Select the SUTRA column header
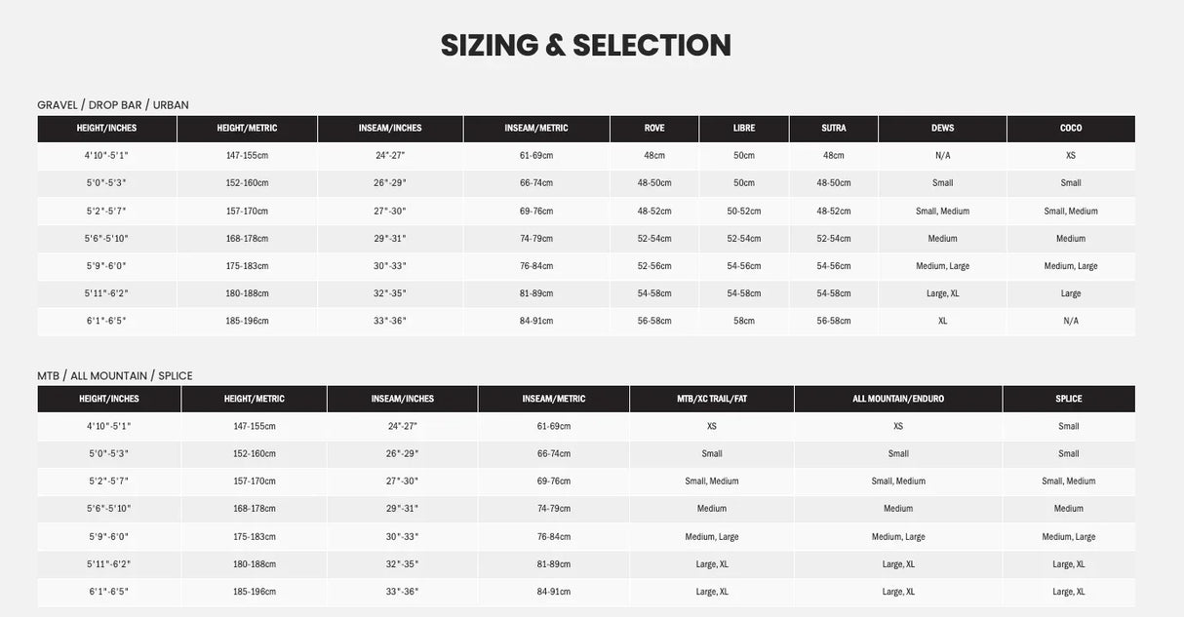Image resolution: width=1184 pixels, height=617 pixels. [x=834, y=129]
